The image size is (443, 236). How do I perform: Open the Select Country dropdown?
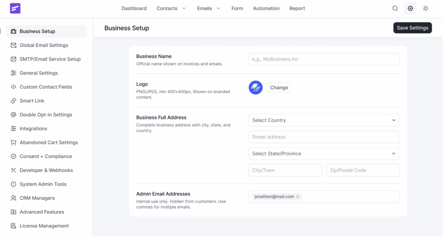coord(324,120)
